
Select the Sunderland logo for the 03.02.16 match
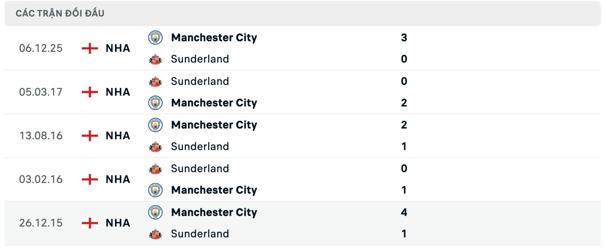[155, 169]
